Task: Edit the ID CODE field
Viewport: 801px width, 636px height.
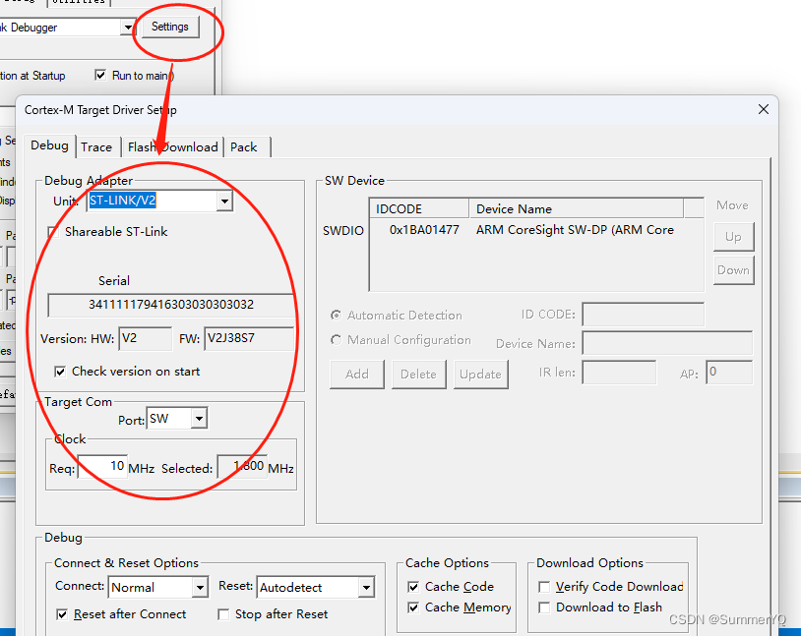Action: click(643, 315)
